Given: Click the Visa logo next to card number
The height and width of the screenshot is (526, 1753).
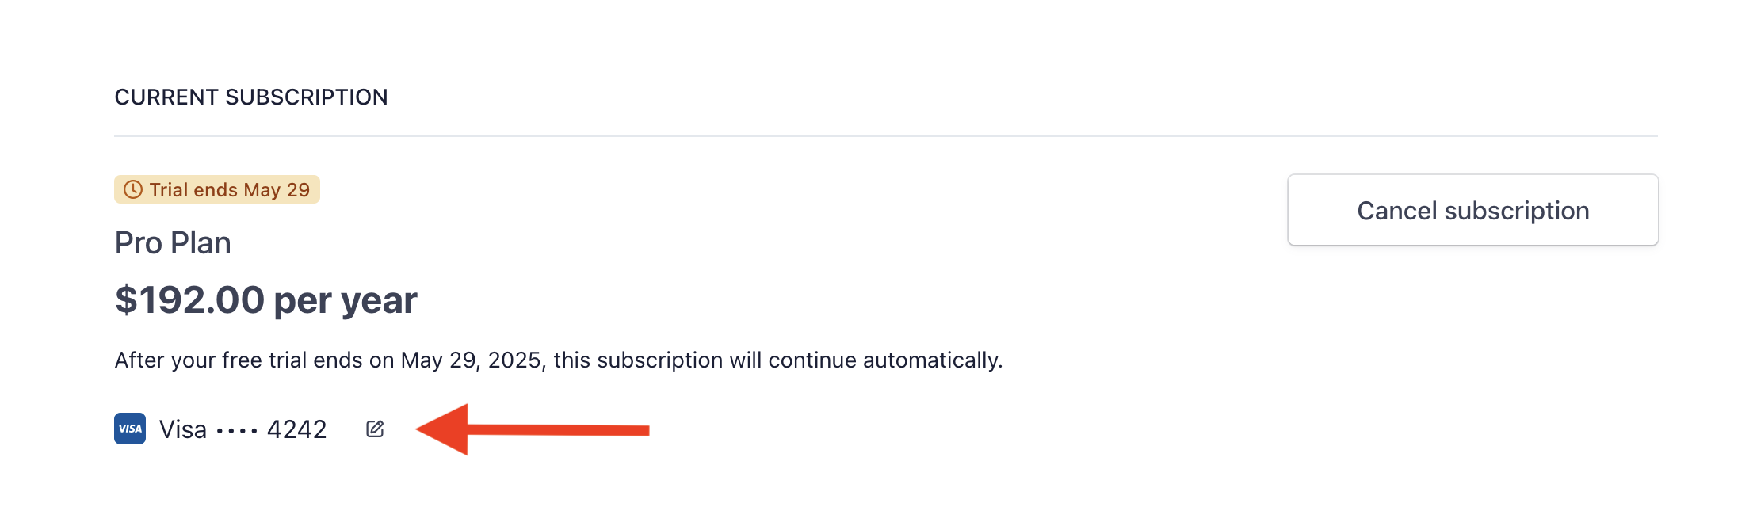Looking at the screenshot, I should (131, 429).
